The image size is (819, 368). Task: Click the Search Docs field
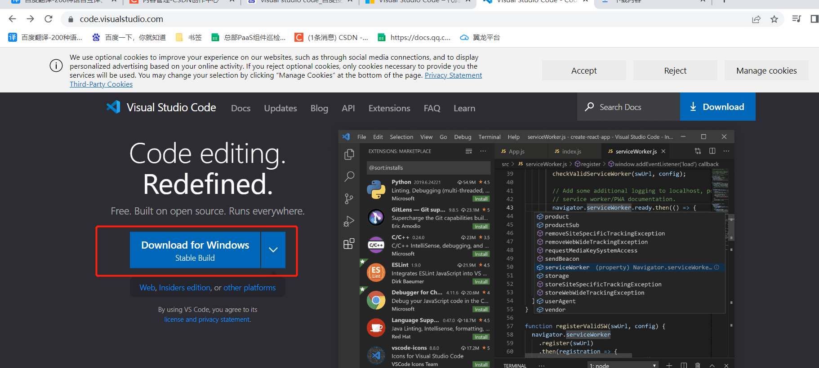point(628,107)
